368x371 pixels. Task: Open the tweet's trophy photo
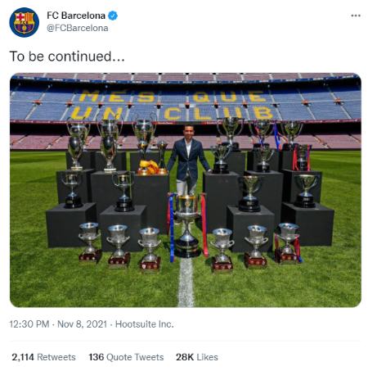click(x=186, y=190)
